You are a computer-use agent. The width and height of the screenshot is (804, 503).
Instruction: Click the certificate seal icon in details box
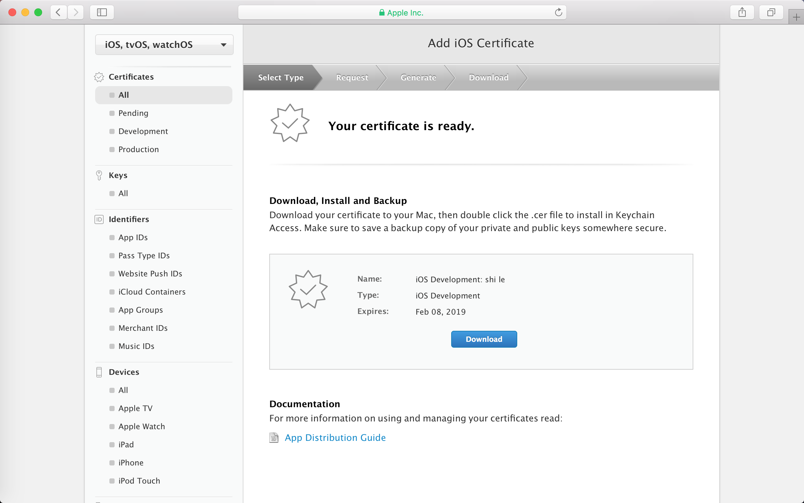(308, 289)
